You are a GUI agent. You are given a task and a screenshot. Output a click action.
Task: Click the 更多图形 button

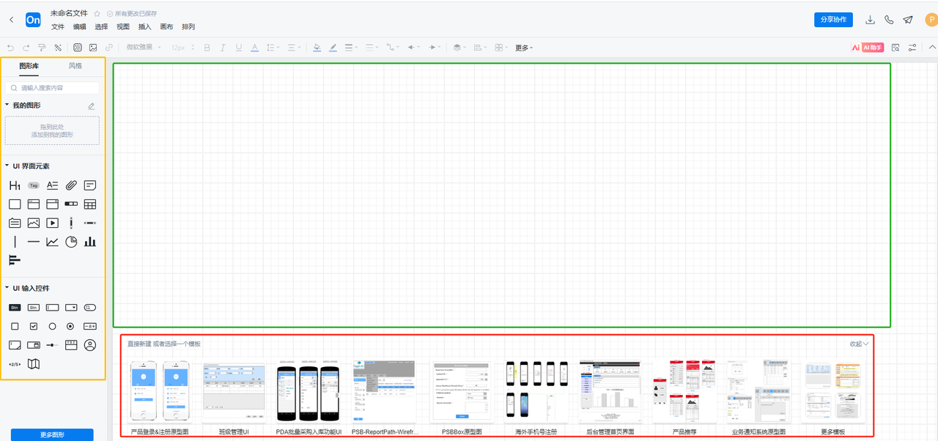click(x=52, y=434)
